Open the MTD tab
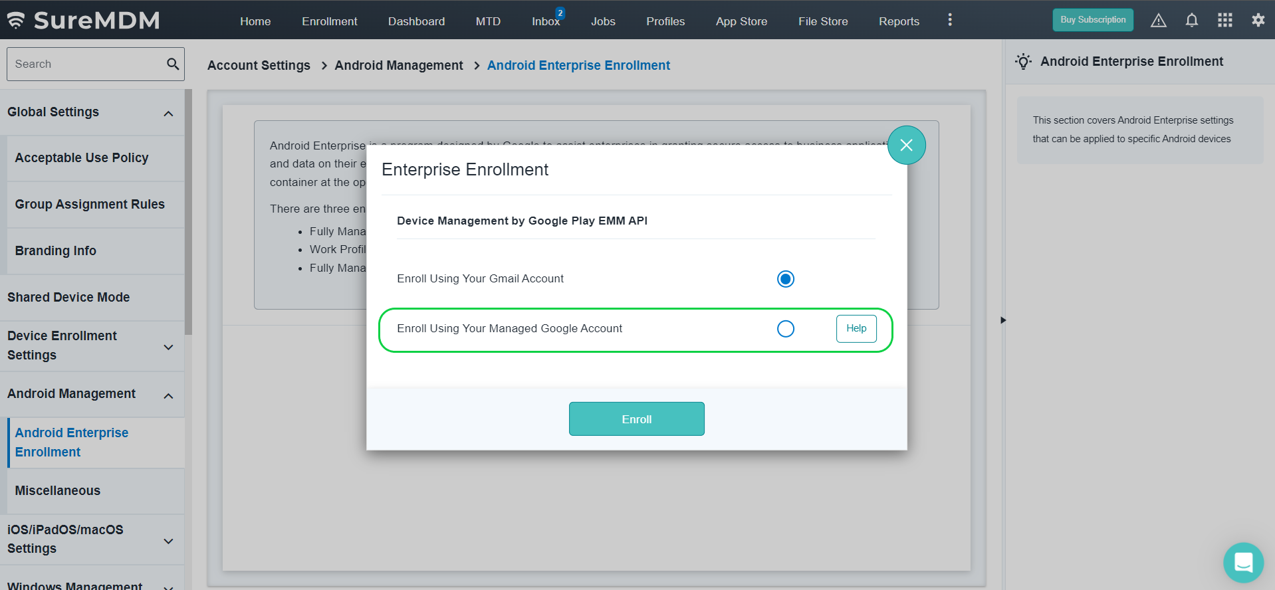This screenshot has width=1275, height=590. 488,21
